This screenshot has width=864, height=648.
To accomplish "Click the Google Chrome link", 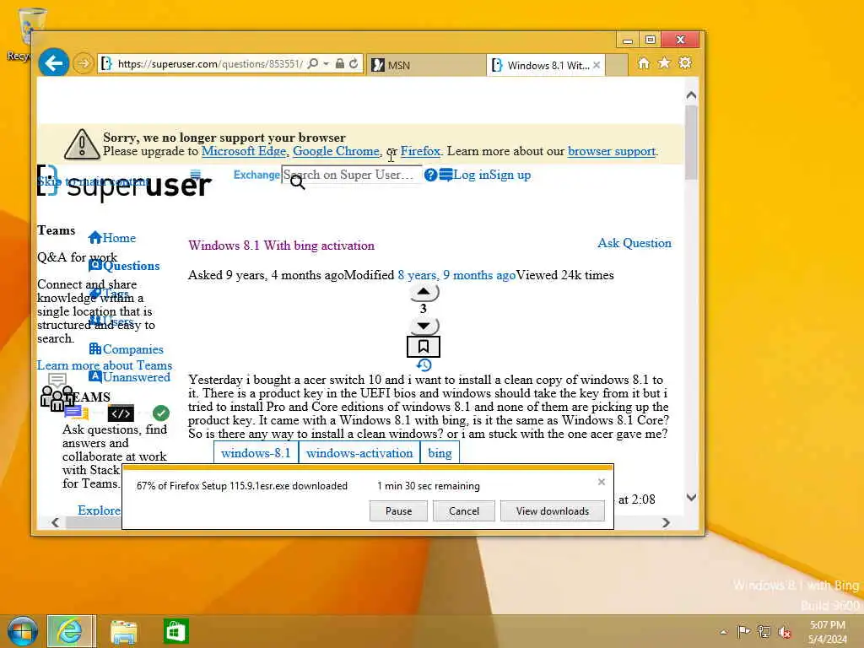I will (336, 151).
